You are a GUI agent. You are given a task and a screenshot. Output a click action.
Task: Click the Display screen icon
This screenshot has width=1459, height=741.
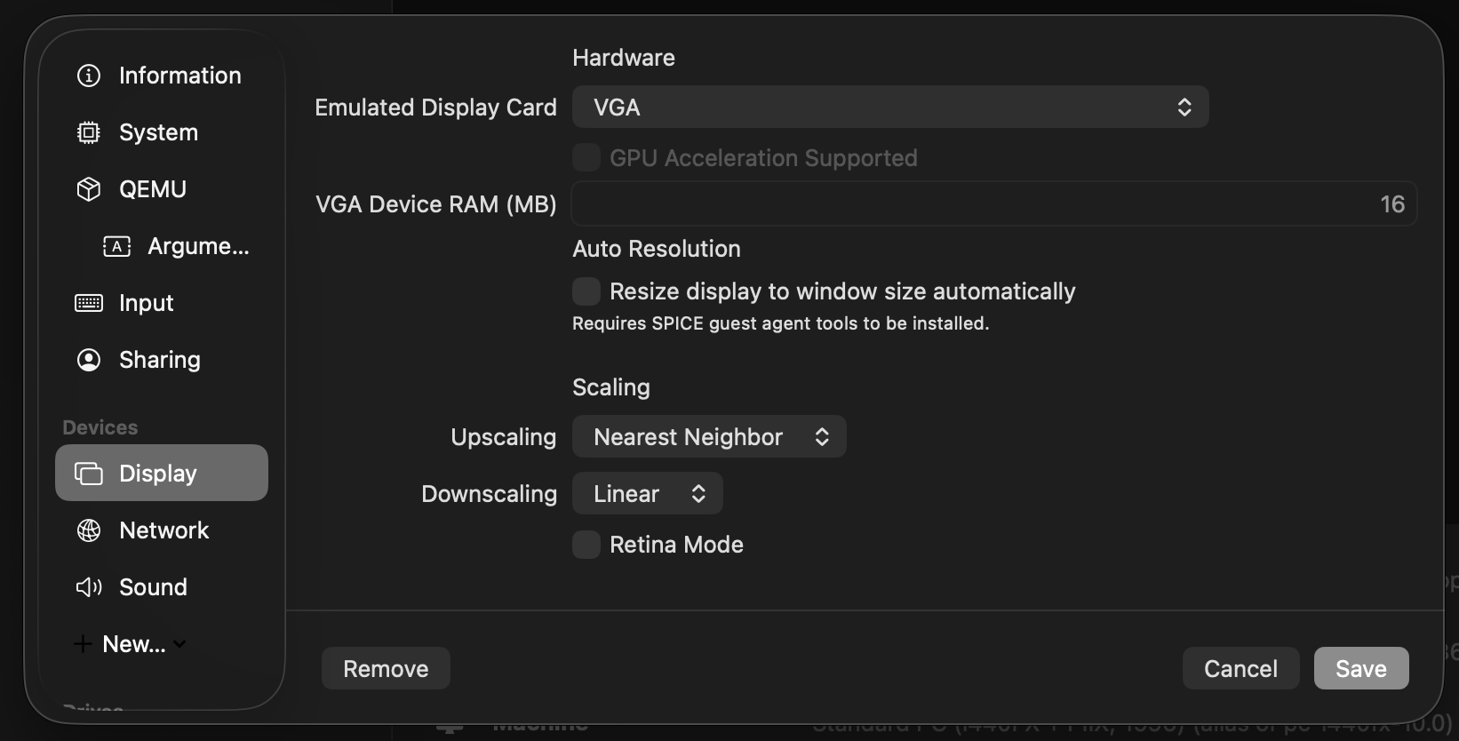click(x=89, y=474)
